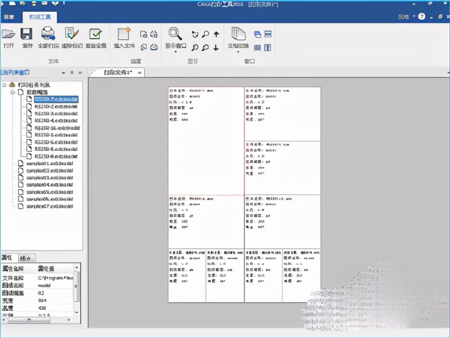The width and height of the screenshot is (450, 338).
Task: Click the Insert File page icon
Action: click(124, 34)
